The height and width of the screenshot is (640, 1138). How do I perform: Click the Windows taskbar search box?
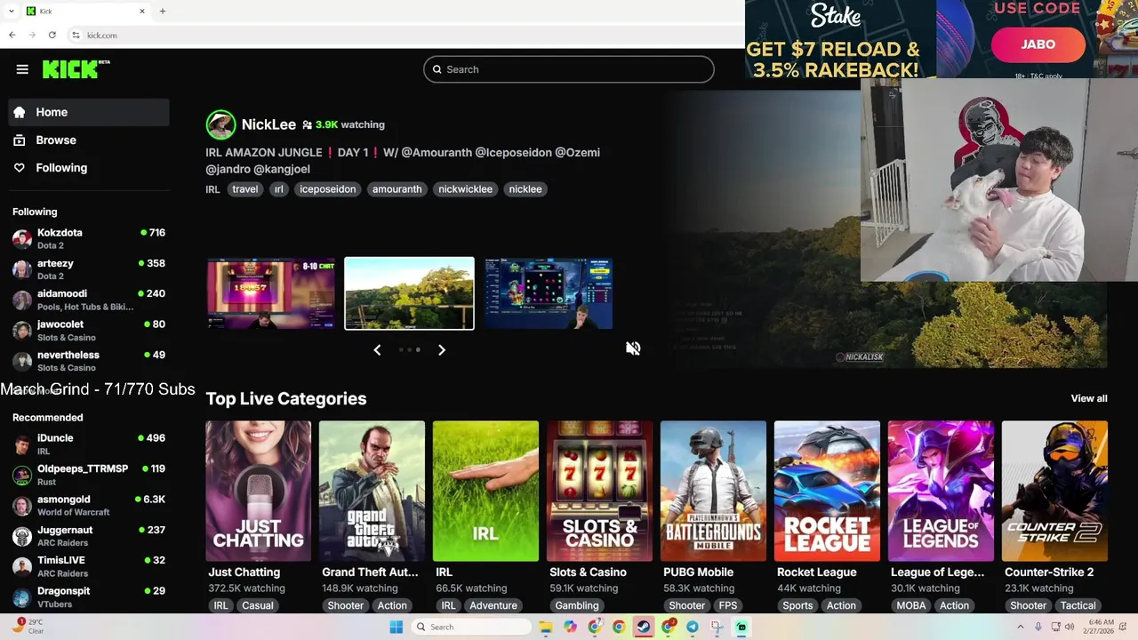pos(472,627)
